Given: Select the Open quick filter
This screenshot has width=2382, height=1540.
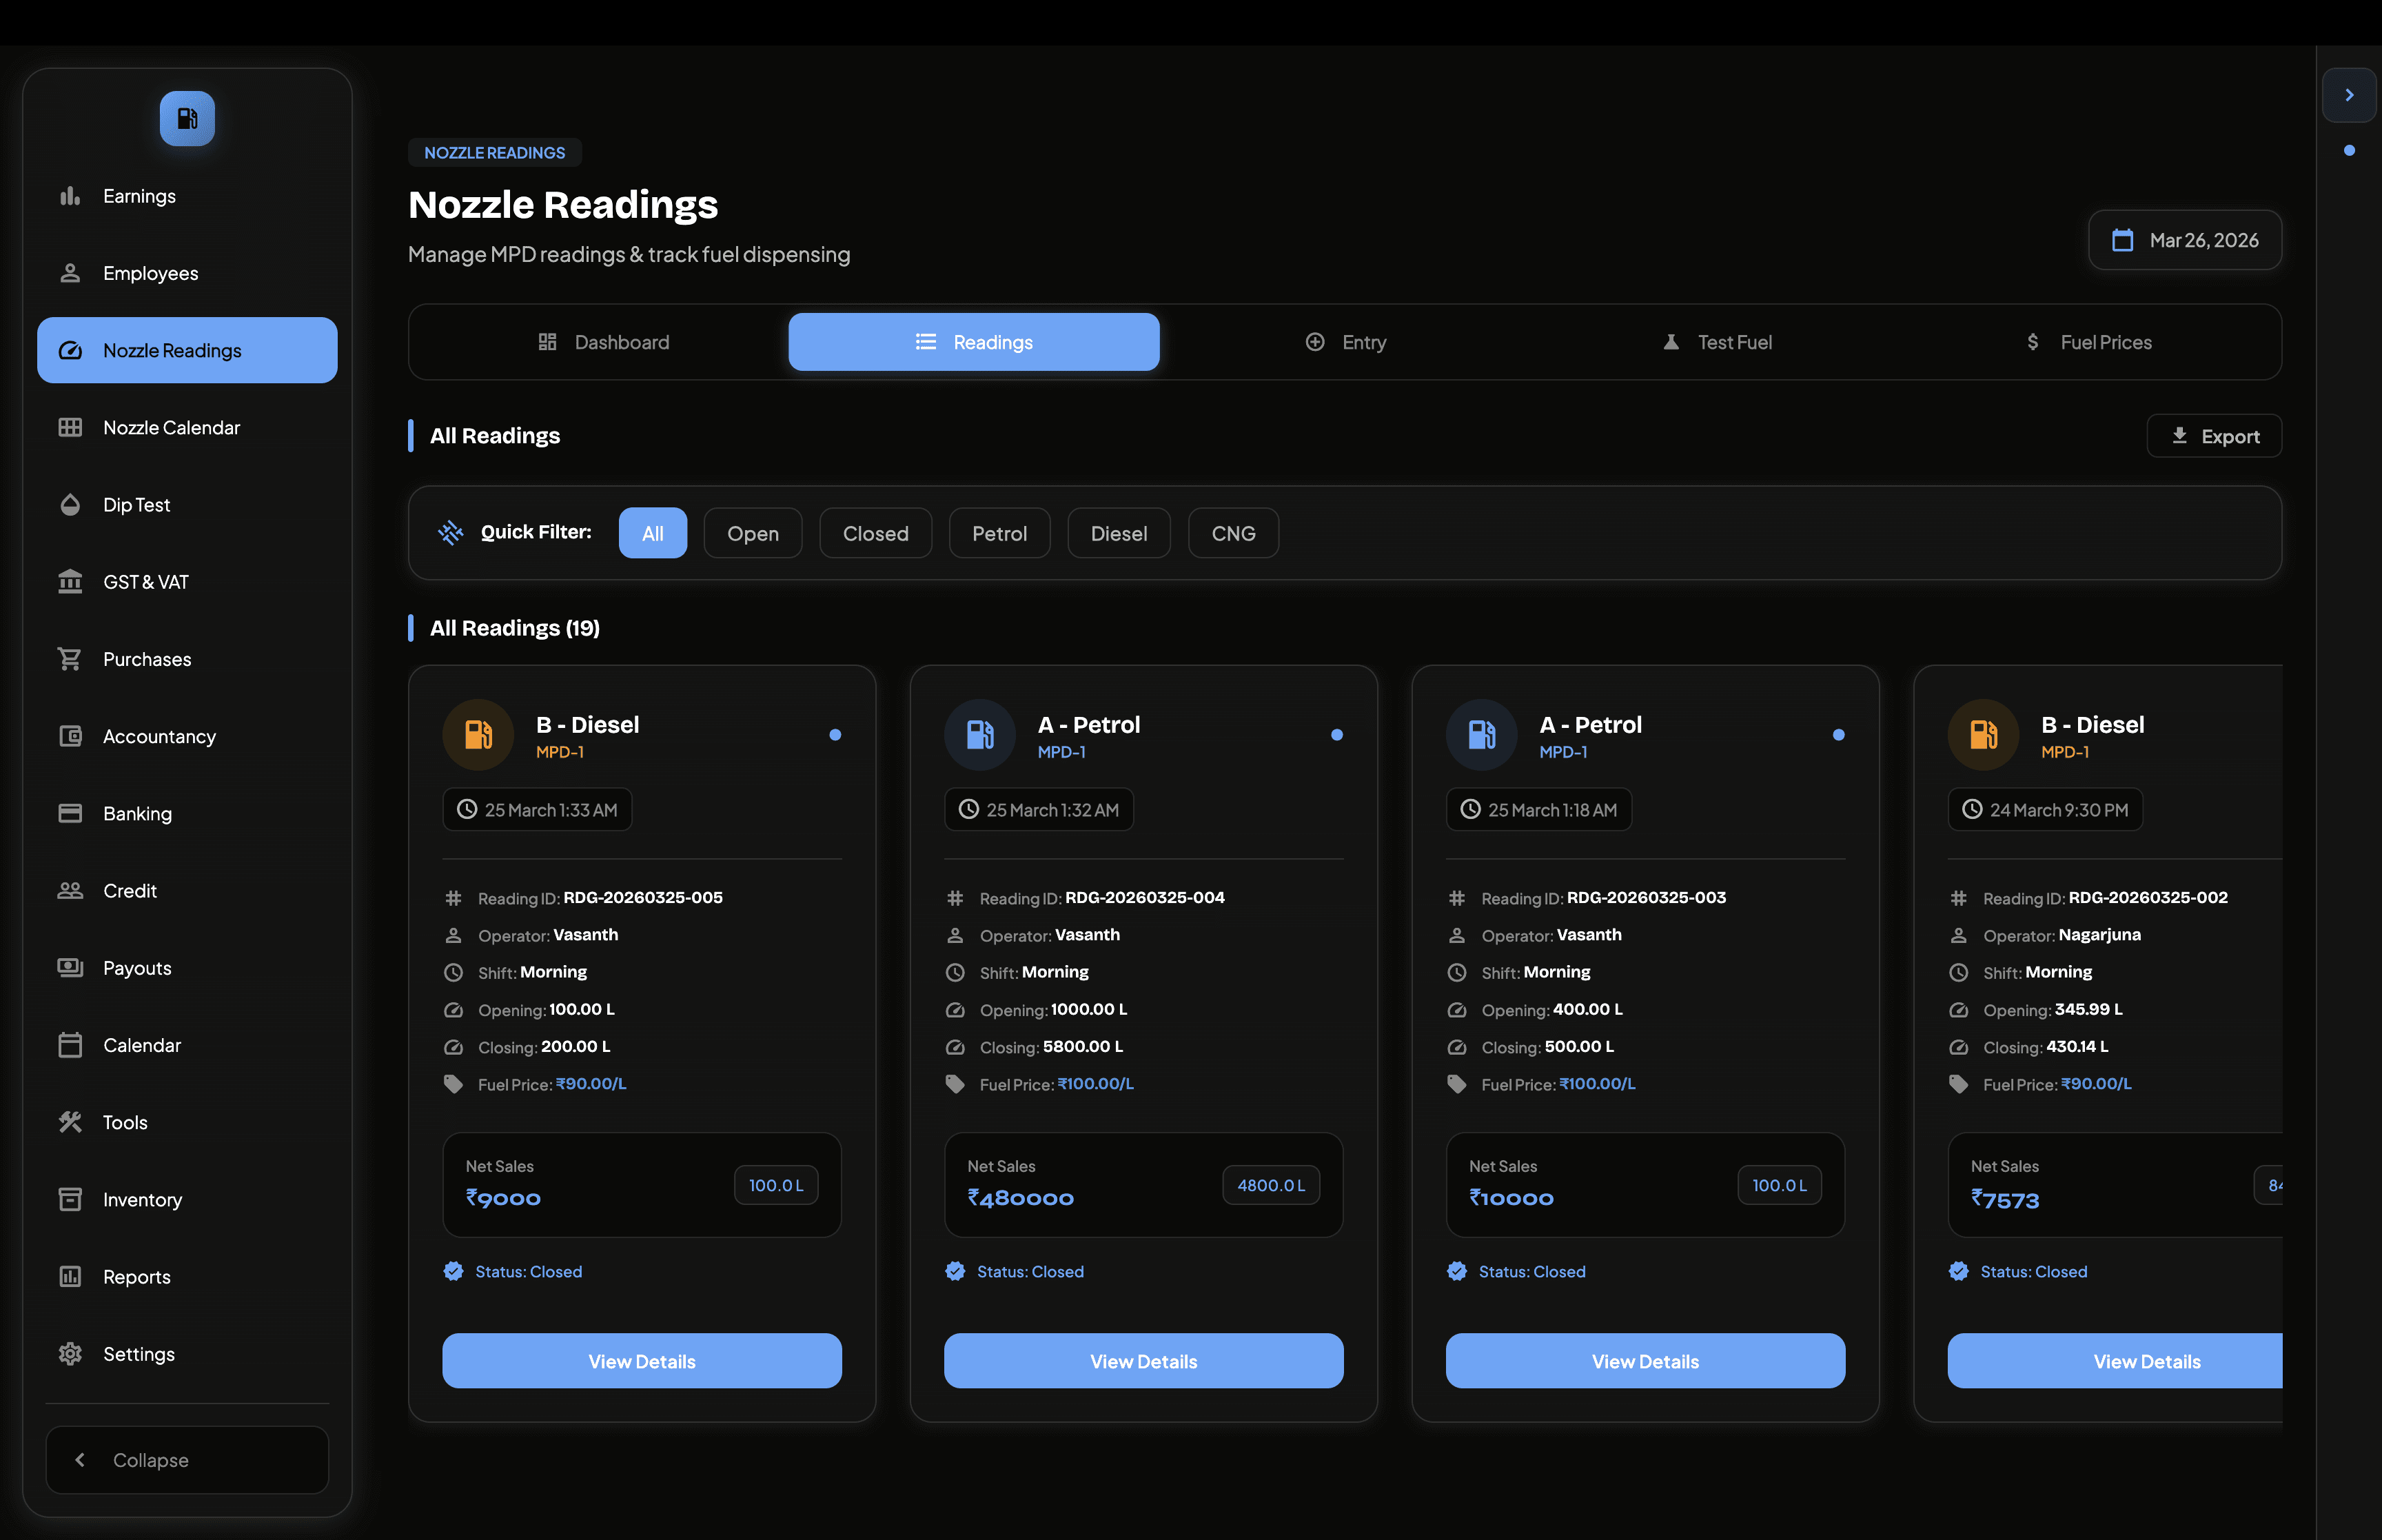Looking at the screenshot, I should (x=752, y=533).
